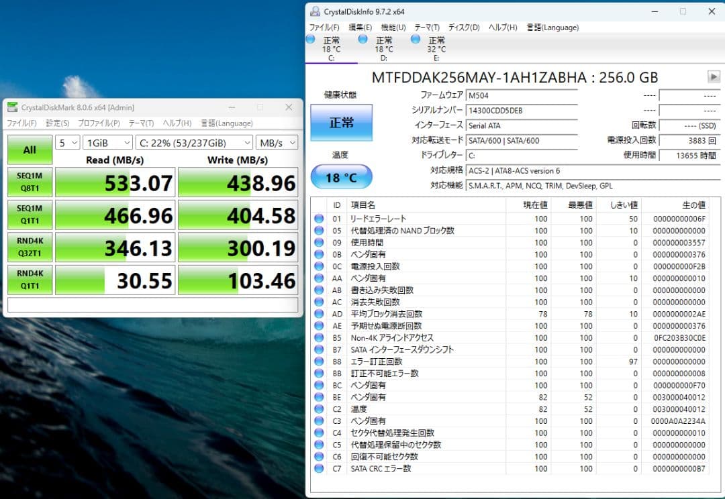This screenshot has width=725, height=499.
Task: Start the SEQ1M Q8T1 benchmark
Action: 30,182
